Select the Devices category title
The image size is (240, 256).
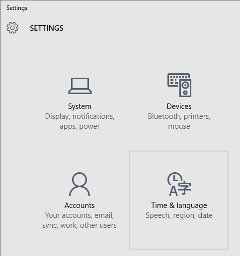[179, 106]
